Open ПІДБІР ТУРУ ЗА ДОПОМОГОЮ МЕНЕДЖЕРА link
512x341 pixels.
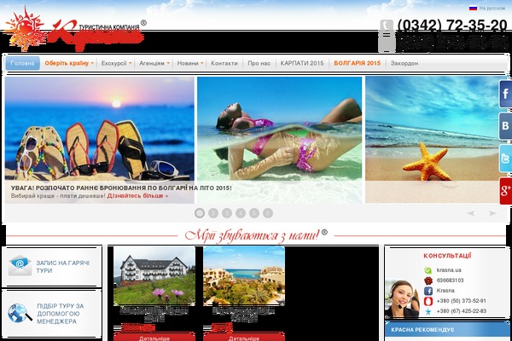[x=61, y=314]
